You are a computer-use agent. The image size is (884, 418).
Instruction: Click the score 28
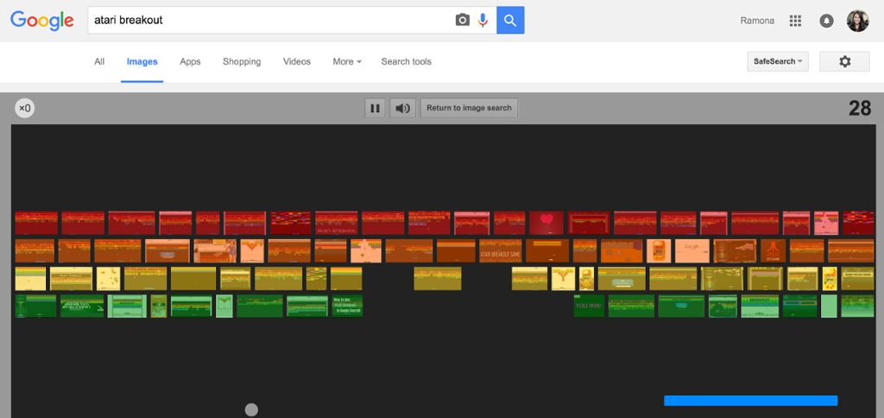click(x=860, y=108)
